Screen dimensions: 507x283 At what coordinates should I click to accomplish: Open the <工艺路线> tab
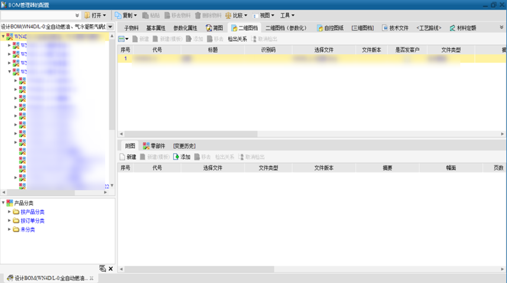[429, 28]
